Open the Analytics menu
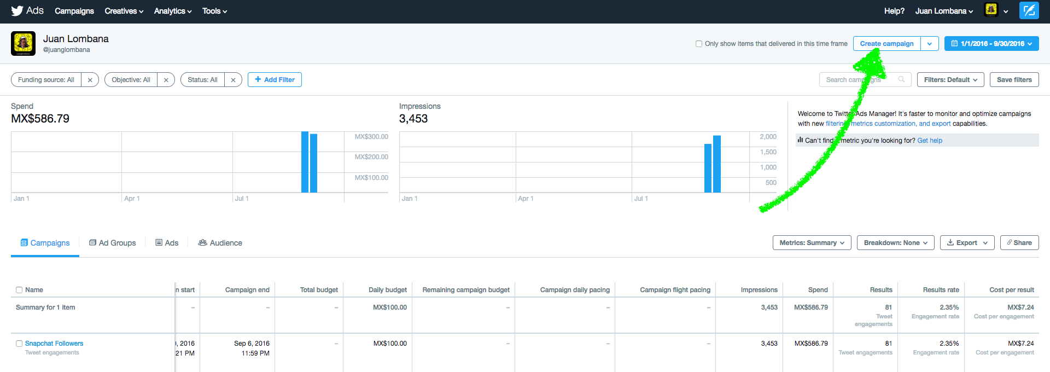Image resolution: width=1050 pixels, height=372 pixels. tap(172, 11)
